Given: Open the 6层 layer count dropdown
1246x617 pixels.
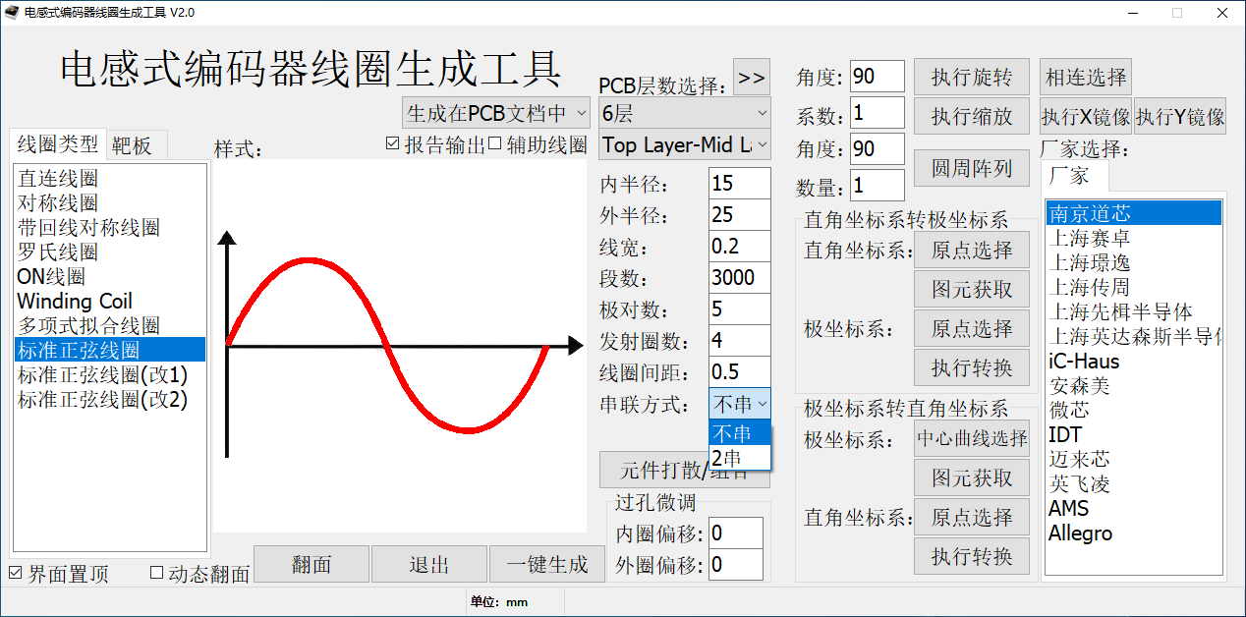Looking at the screenshot, I should click(684, 113).
